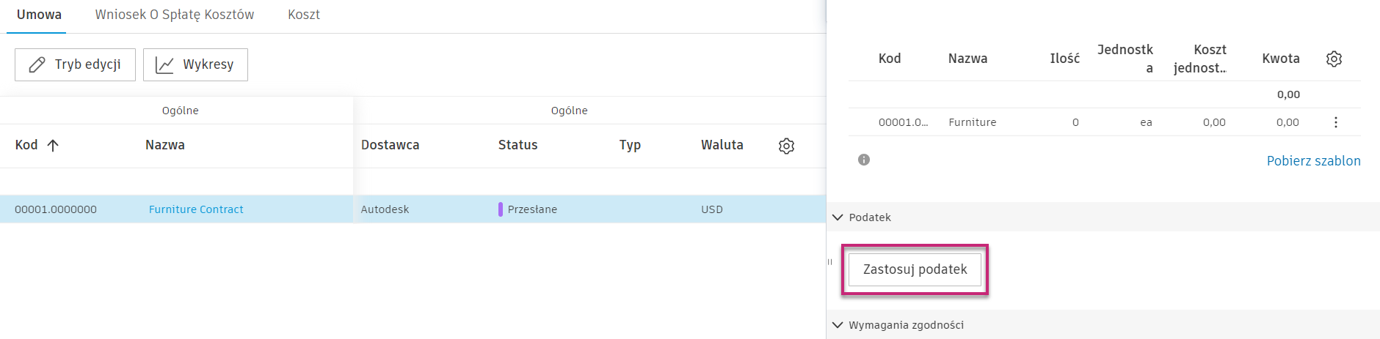The height and width of the screenshot is (339, 1380).
Task: Click the info icon below Furniture row
Action: pos(864,160)
